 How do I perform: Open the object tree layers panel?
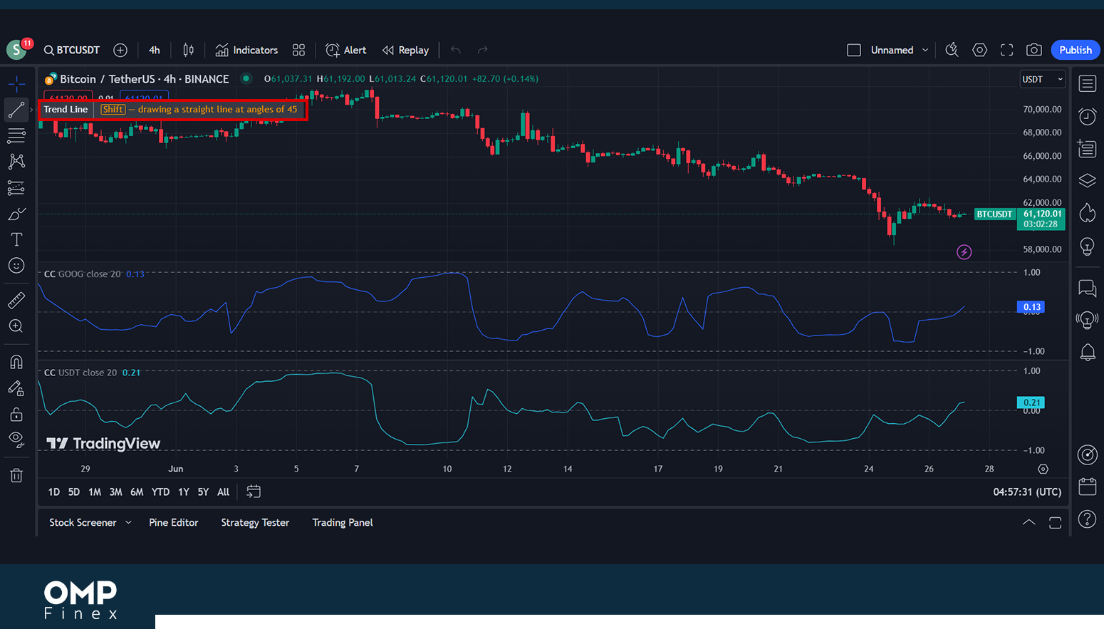click(x=1088, y=180)
